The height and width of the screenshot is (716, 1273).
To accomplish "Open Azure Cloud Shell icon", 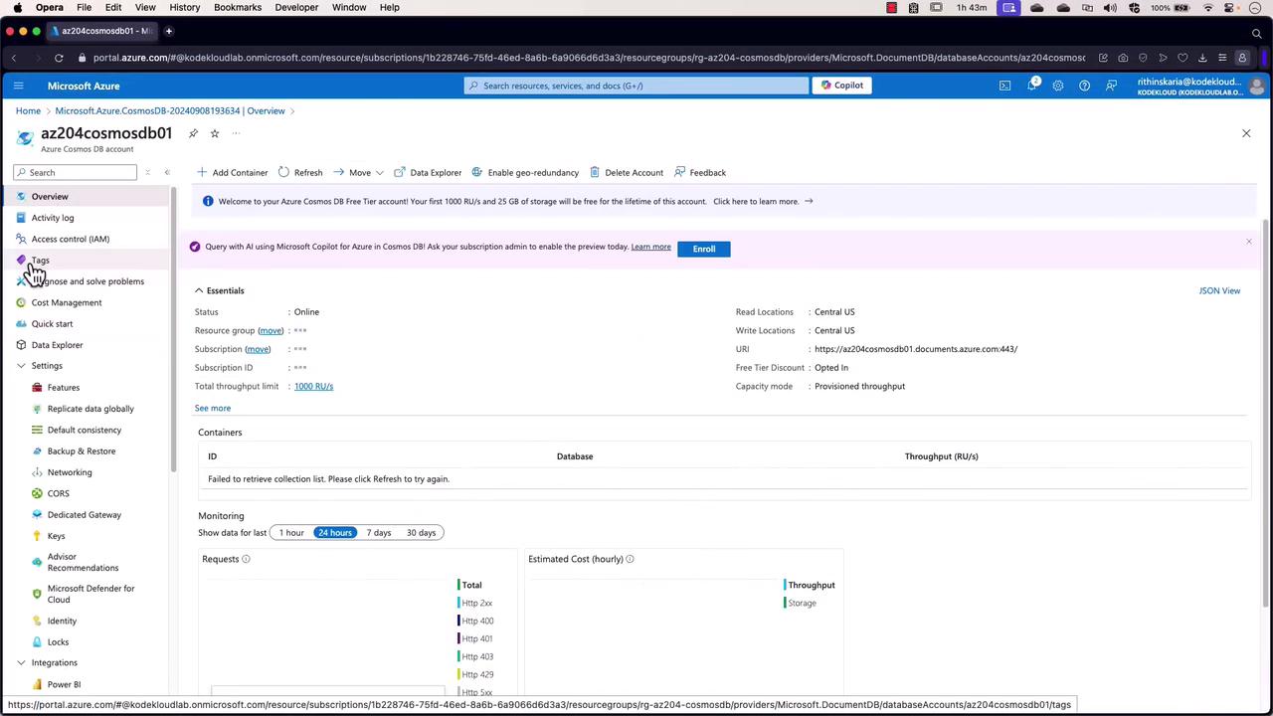I will coord(1004,86).
